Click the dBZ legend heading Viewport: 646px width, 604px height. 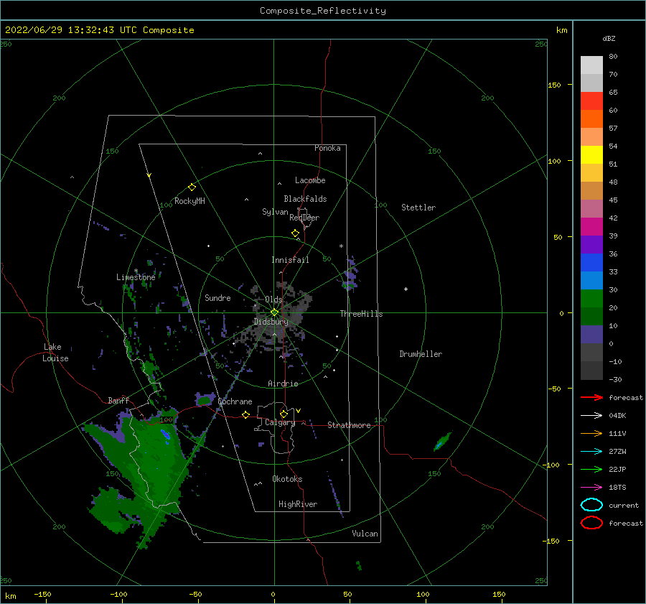coord(609,38)
